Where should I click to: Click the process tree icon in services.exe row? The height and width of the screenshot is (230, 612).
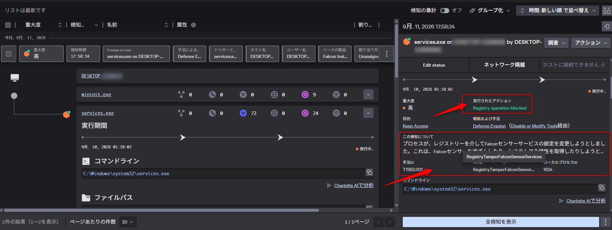pyautogui.click(x=181, y=113)
